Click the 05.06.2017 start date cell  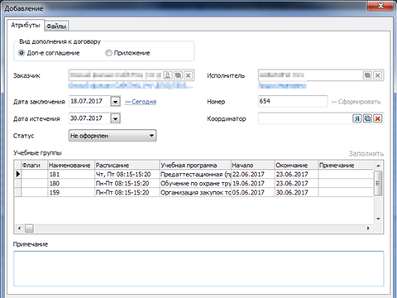click(x=253, y=192)
